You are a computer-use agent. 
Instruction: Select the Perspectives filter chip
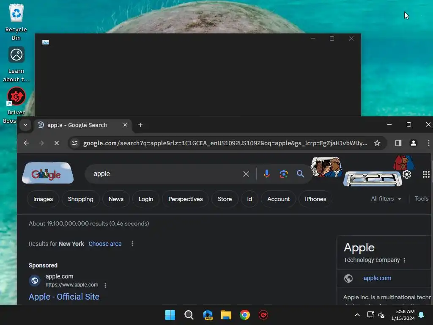click(186, 199)
